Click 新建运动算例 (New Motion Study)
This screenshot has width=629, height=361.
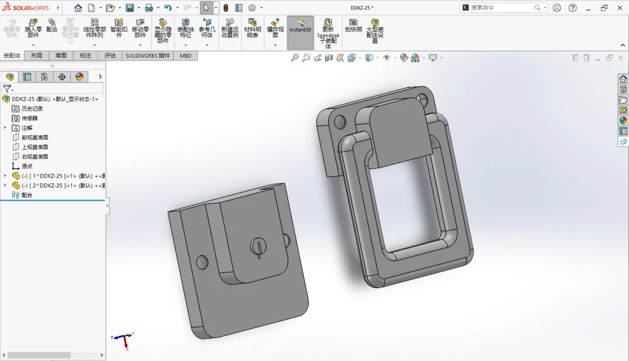click(x=230, y=28)
